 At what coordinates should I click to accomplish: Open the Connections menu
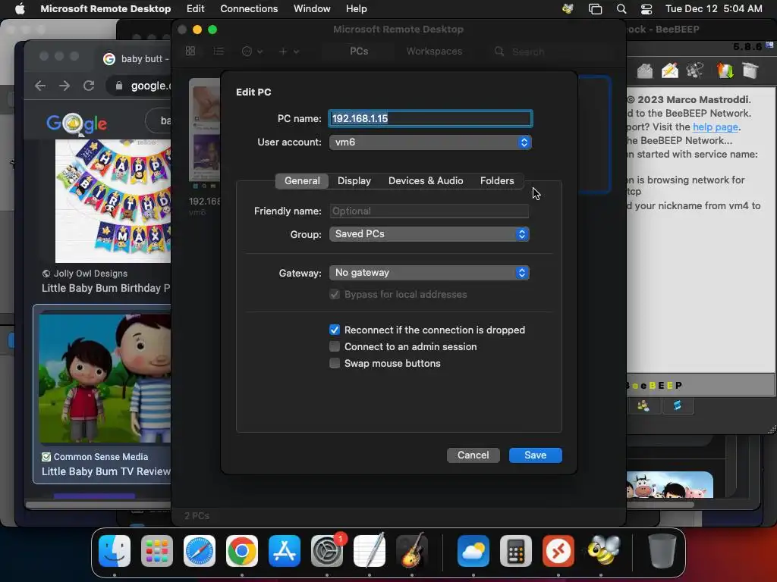(x=249, y=9)
